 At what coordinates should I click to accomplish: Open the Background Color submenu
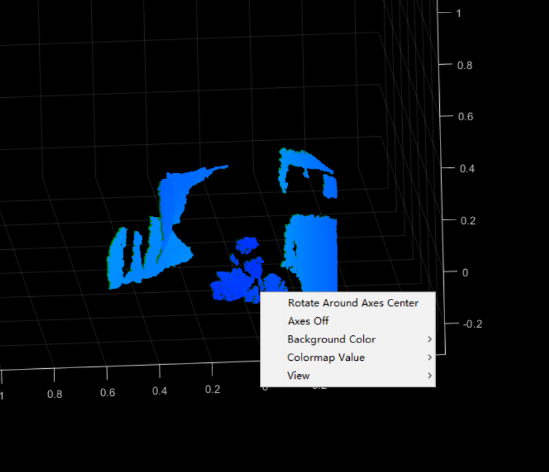click(331, 339)
